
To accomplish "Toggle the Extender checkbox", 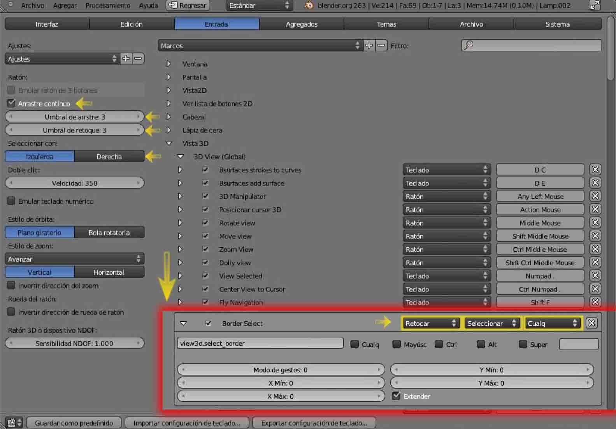I will pyautogui.click(x=396, y=396).
